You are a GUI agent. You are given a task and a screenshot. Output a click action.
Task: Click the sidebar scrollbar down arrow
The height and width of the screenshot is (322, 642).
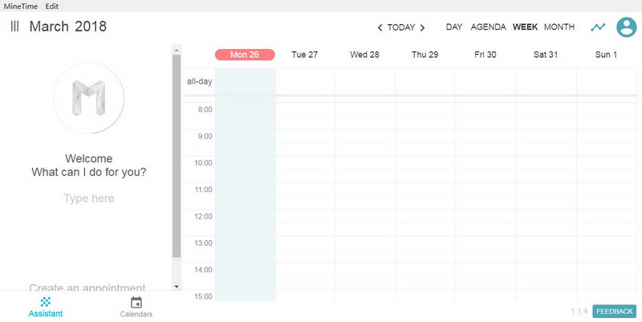tap(177, 287)
